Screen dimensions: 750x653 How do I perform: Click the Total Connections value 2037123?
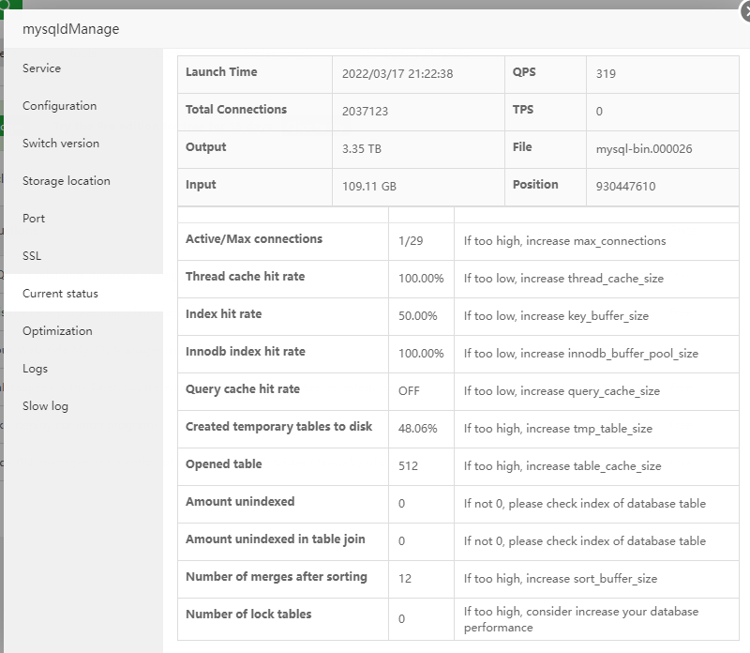click(x=366, y=112)
